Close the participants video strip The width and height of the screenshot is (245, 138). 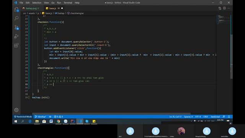point(230,123)
